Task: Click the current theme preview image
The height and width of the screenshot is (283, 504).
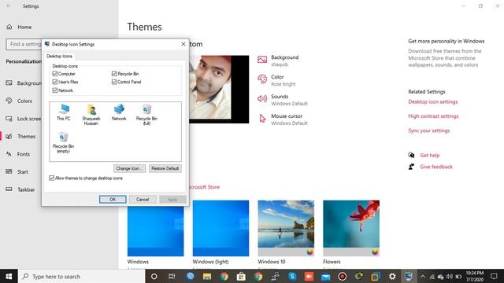Action: (x=219, y=89)
